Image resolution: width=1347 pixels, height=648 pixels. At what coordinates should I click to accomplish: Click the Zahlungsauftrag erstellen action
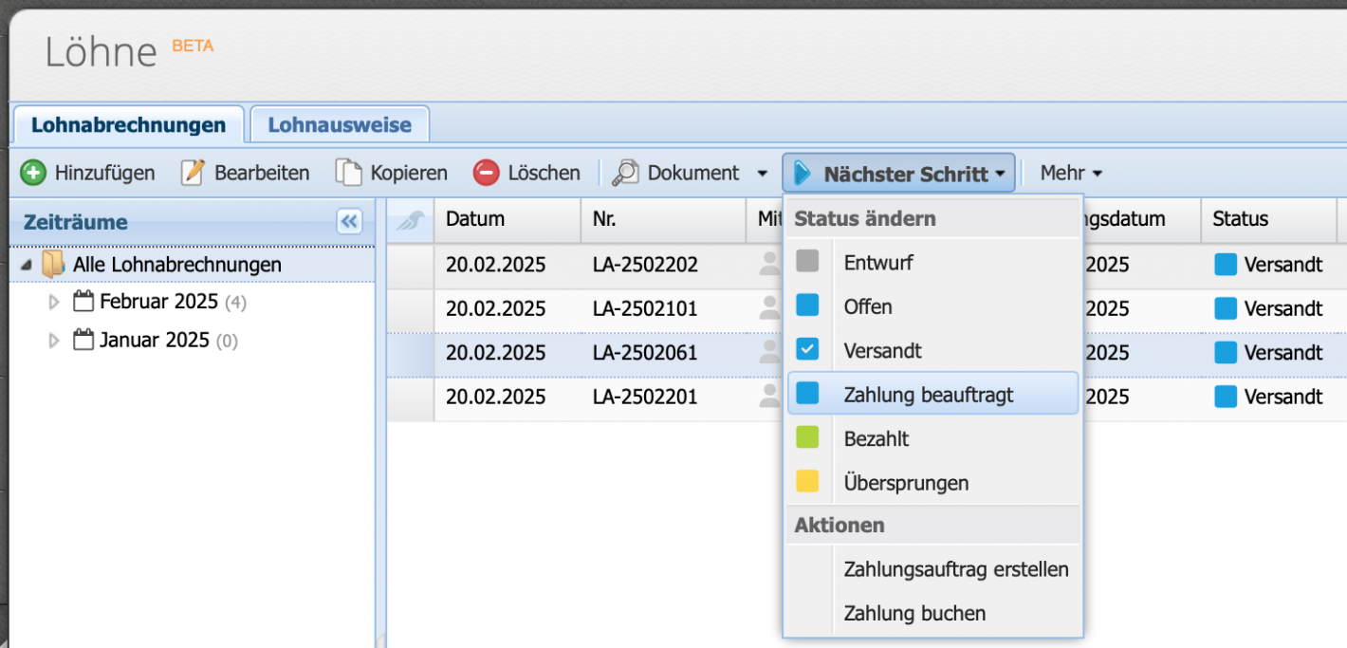pos(955,569)
